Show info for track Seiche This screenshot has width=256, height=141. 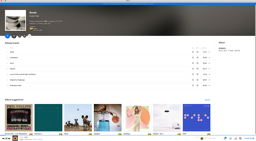click(x=197, y=52)
